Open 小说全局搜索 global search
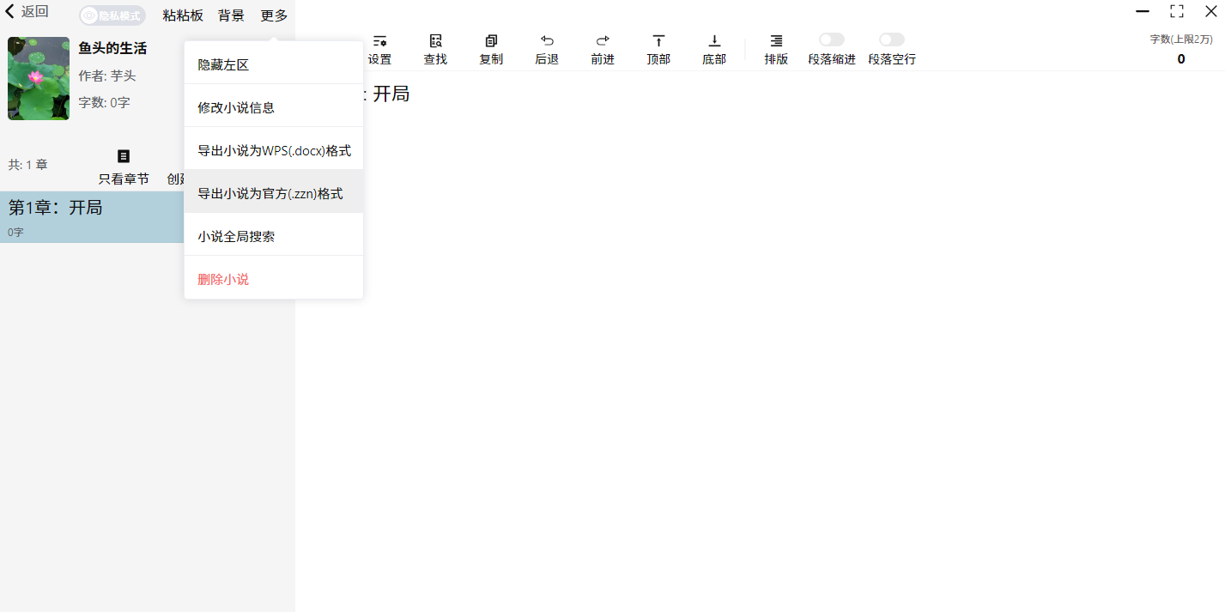 274,236
